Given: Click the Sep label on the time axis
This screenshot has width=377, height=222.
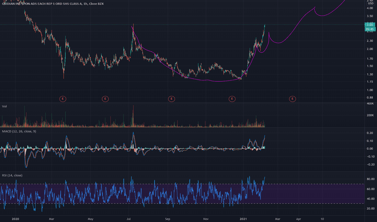Looking at the screenshot, I should coord(167,219).
